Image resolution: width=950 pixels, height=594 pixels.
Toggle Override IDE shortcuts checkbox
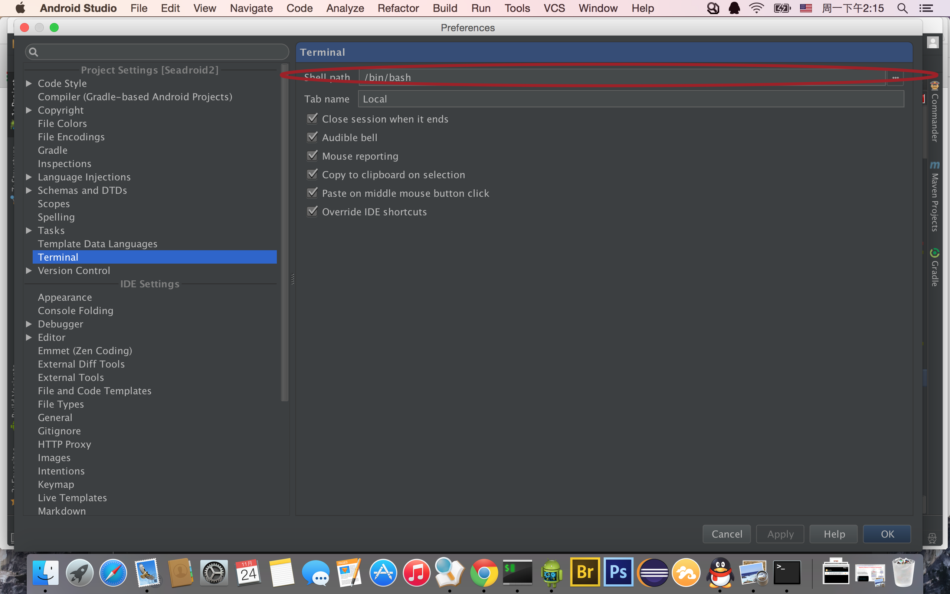tap(312, 211)
